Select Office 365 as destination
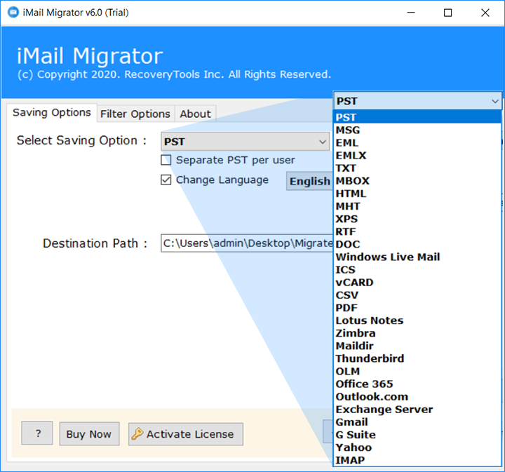 click(x=417, y=384)
